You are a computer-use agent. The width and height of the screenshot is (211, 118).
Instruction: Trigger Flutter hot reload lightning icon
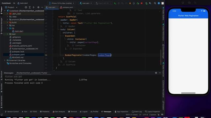coord(130,3)
